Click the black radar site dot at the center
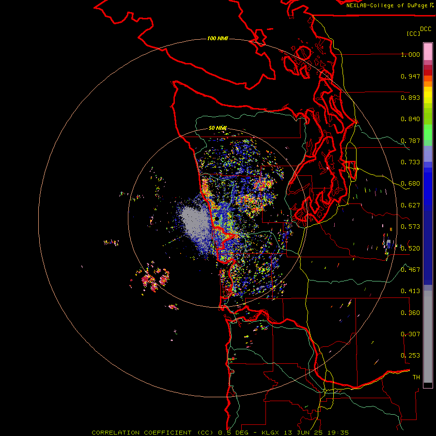Screen dimensions: 436x436 [x=217, y=219]
